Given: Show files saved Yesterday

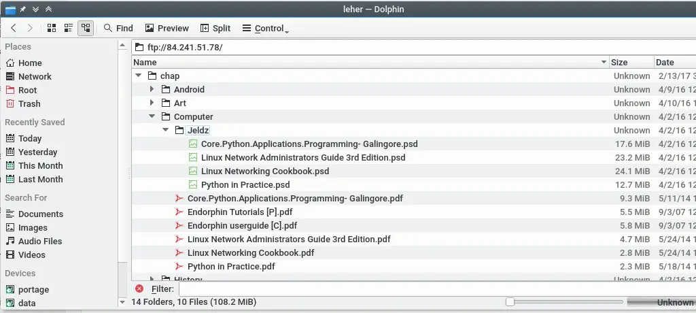Looking at the screenshot, I should tap(38, 152).
